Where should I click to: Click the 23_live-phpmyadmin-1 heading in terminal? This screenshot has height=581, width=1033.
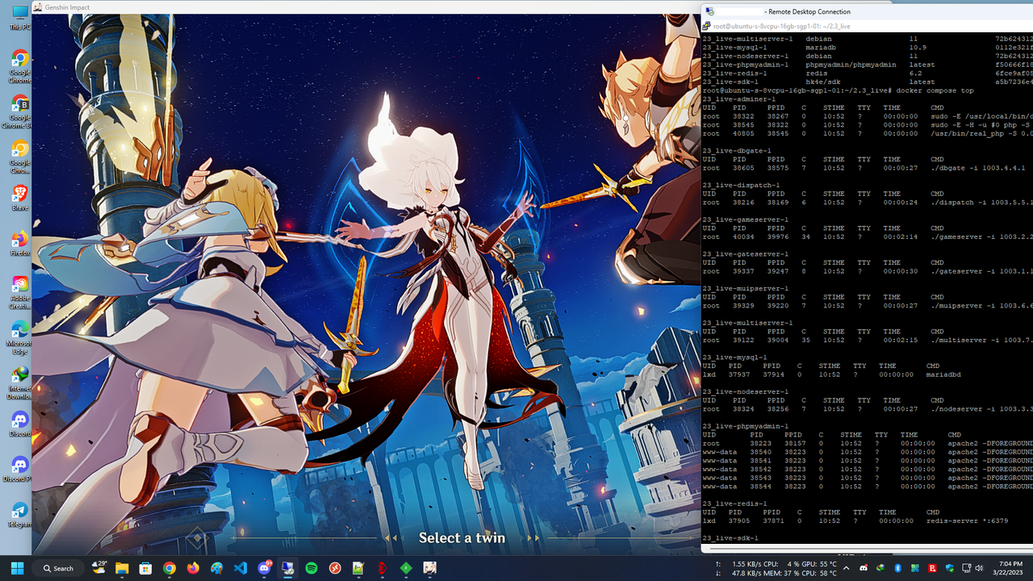(x=744, y=426)
